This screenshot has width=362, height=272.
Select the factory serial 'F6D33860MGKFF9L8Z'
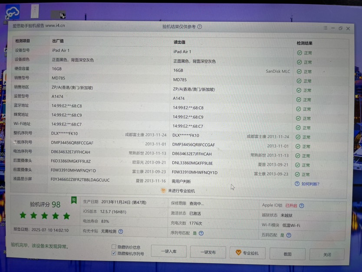(71, 161)
